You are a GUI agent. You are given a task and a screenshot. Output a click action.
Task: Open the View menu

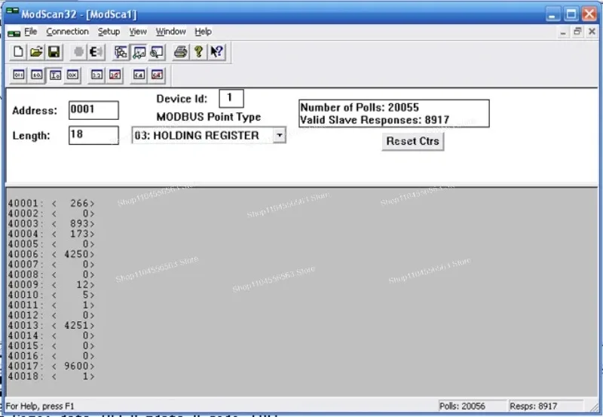coord(138,32)
